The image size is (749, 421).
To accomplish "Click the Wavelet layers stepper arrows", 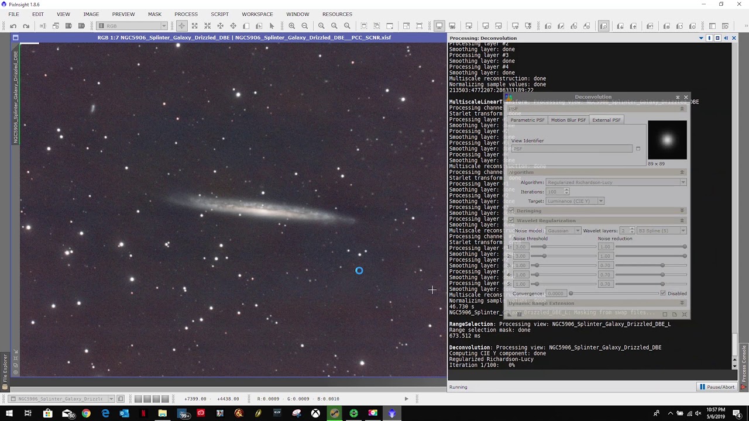I will pyautogui.click(x=631, y=230).
